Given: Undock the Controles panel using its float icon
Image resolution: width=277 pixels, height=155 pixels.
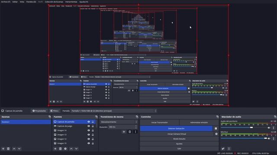Looking at the screenshot, I should click(x=217, y=117).
